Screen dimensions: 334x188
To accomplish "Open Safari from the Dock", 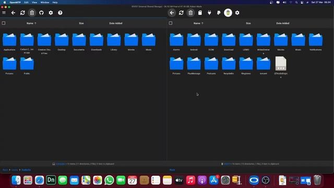I will click(x=40, y=180).
